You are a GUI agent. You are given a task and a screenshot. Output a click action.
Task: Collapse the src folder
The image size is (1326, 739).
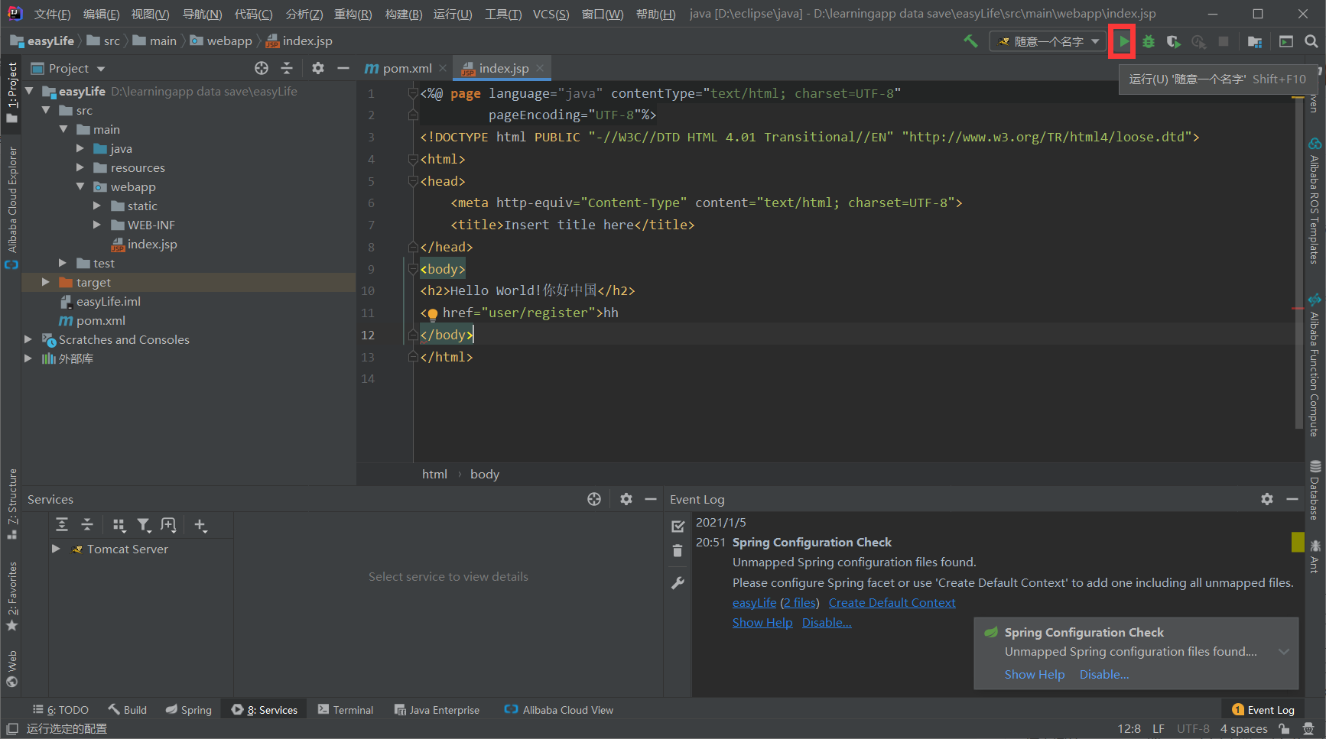[46, 110]
